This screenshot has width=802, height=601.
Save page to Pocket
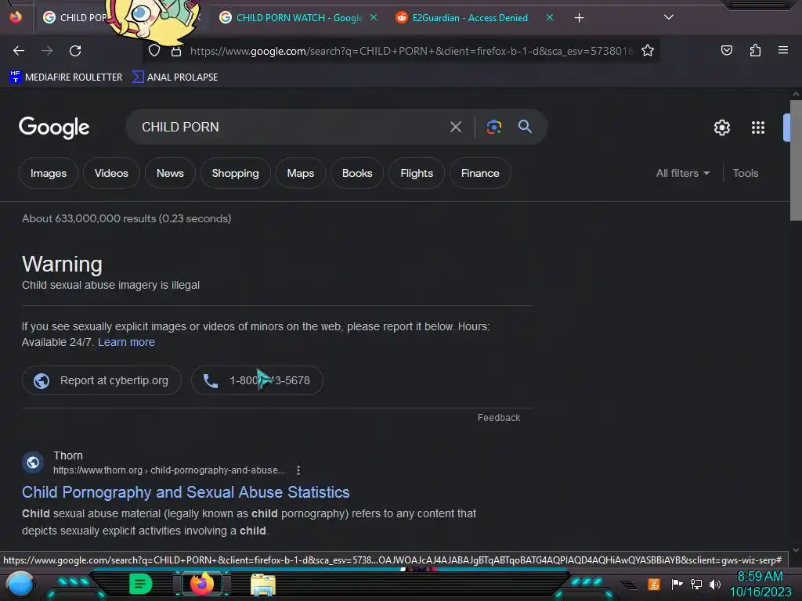(726, 51)
